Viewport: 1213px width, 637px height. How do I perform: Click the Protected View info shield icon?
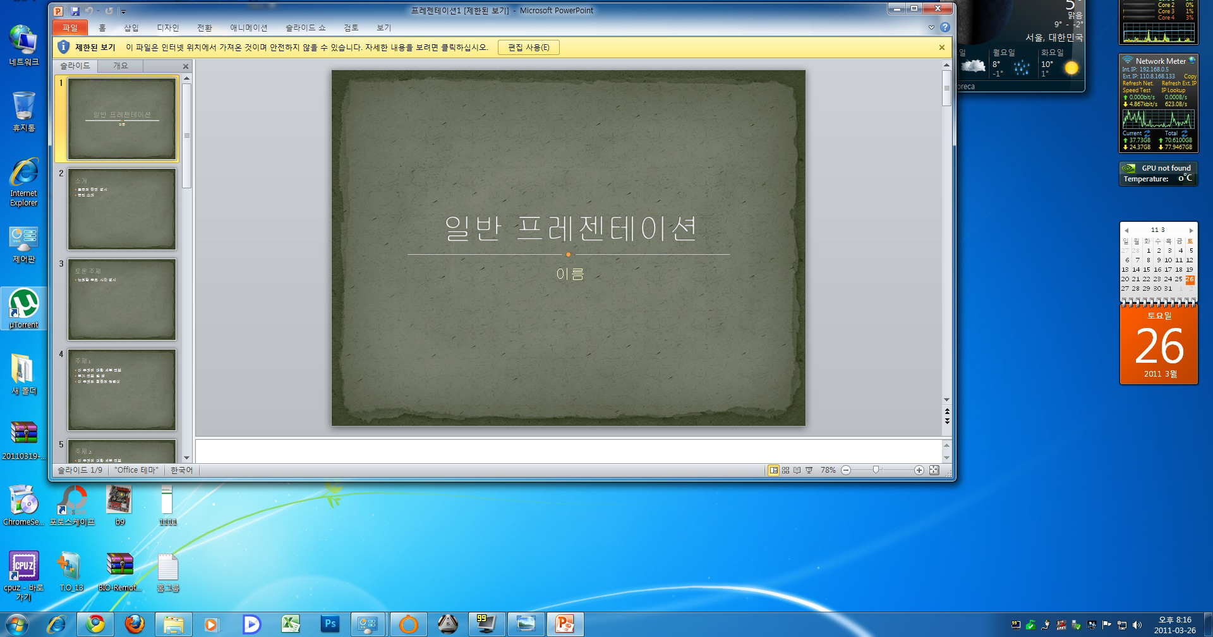click(x=63, y=47)
